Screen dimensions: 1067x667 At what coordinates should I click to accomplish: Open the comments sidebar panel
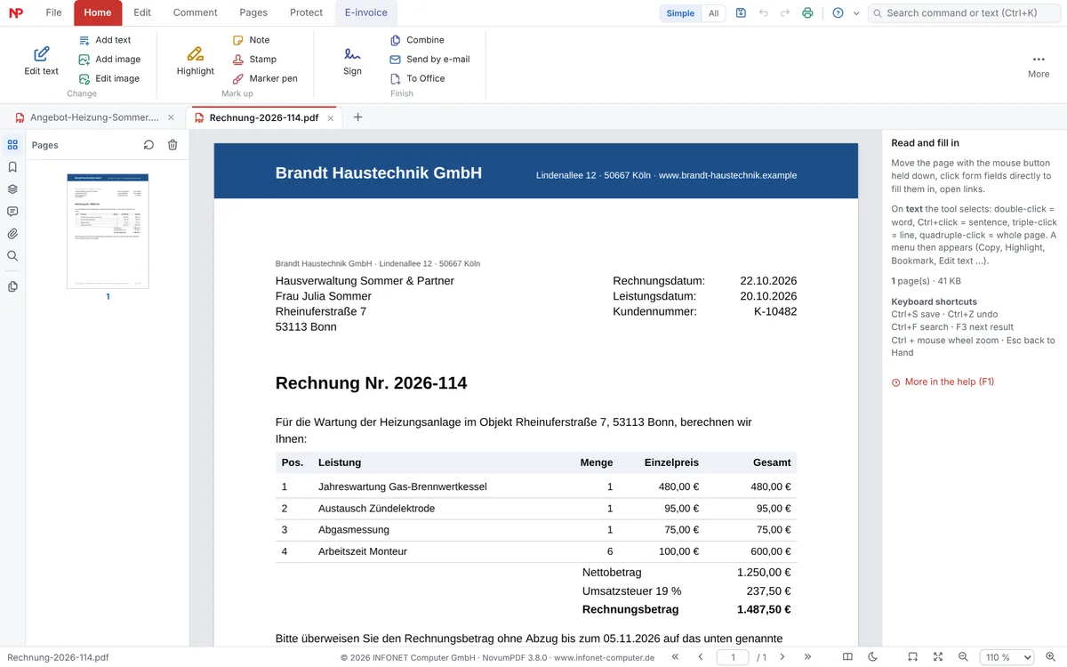tap(12, 212)
